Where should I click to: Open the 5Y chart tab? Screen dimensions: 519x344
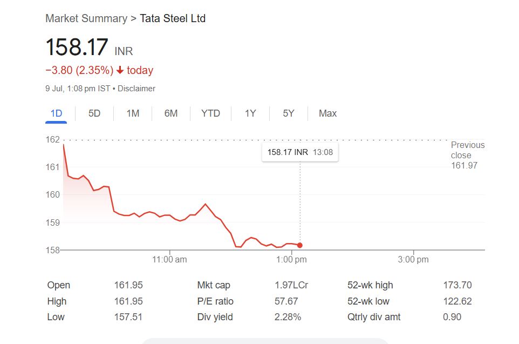point(289,113)
